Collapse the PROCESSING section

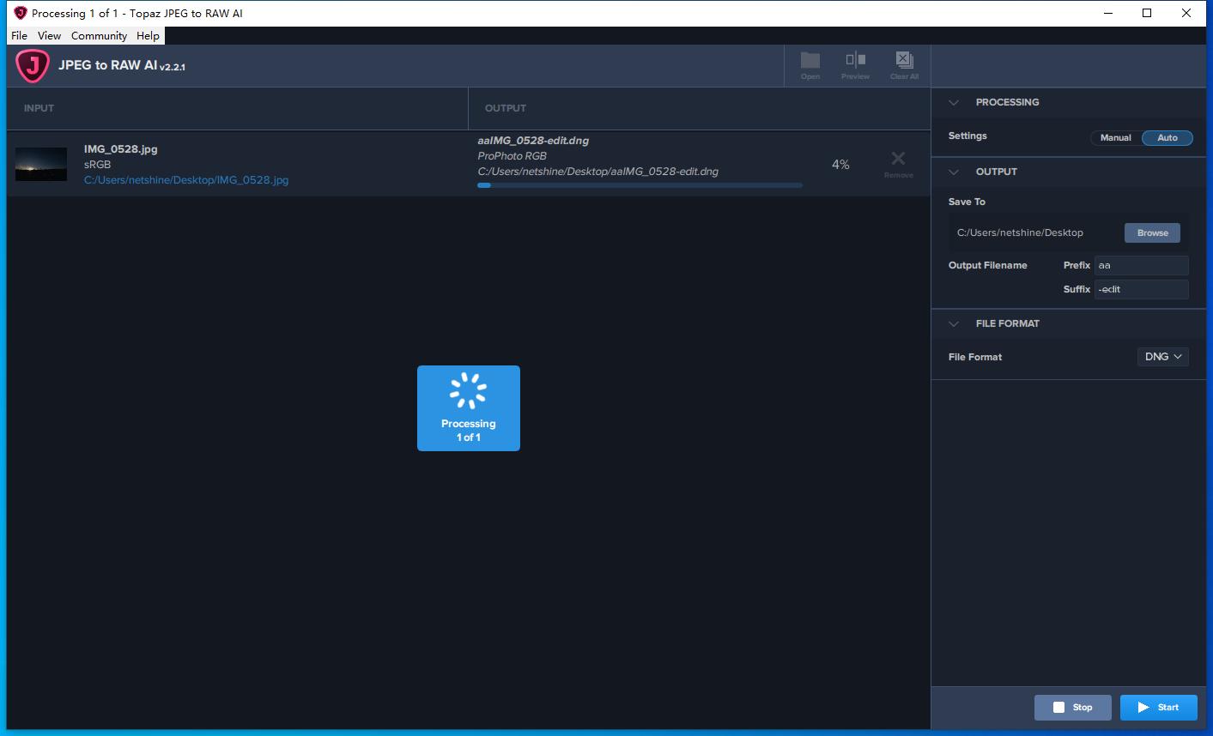coord(953,102)
